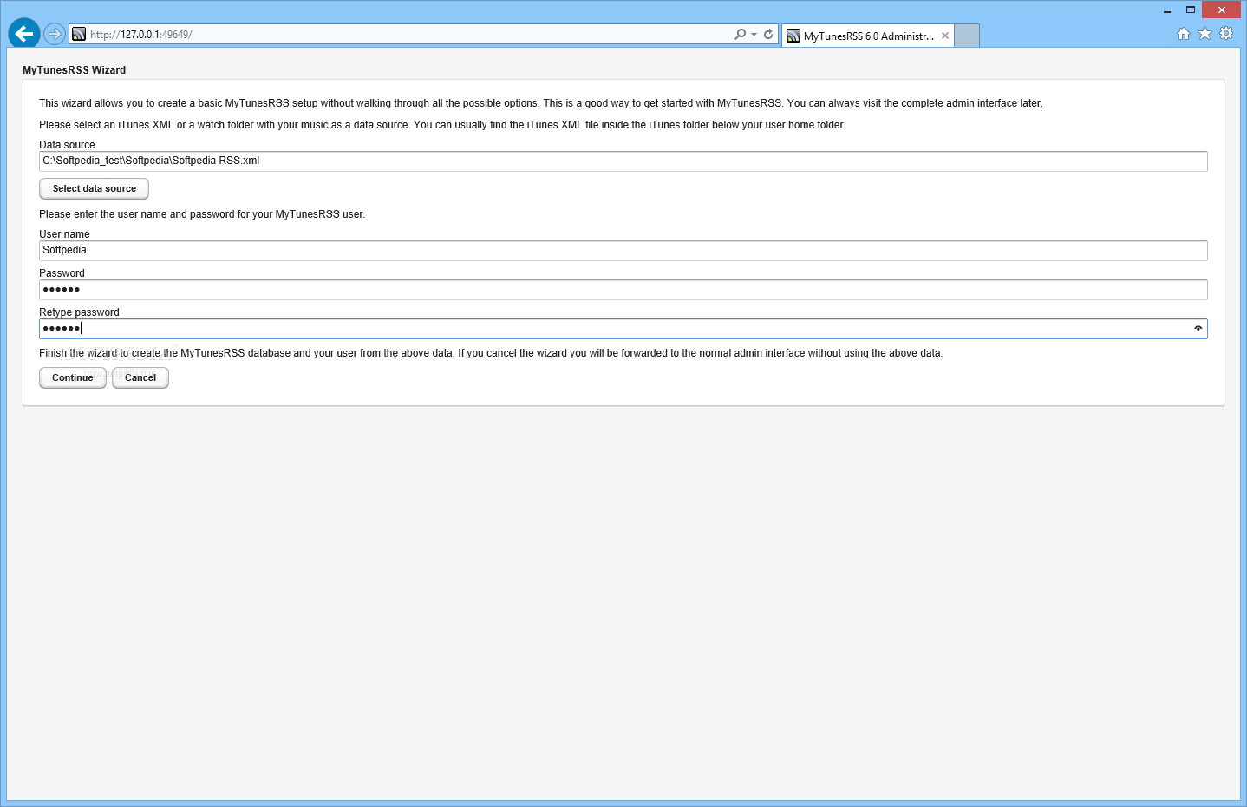Open the address bar search magnifier
Screen dimensions: 1247x807
click(x=740, y=34)
